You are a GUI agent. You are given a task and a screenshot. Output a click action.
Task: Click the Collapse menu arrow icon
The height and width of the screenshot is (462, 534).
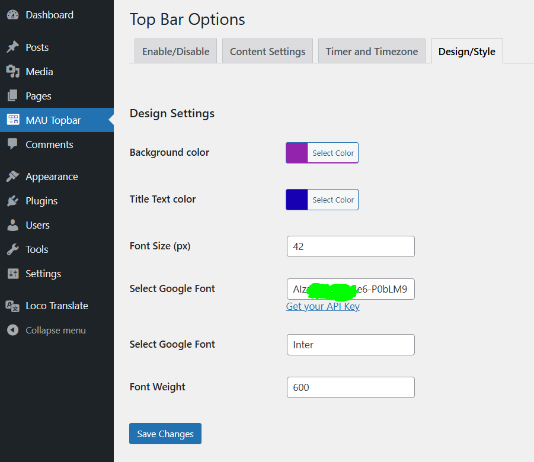[13, 330]
